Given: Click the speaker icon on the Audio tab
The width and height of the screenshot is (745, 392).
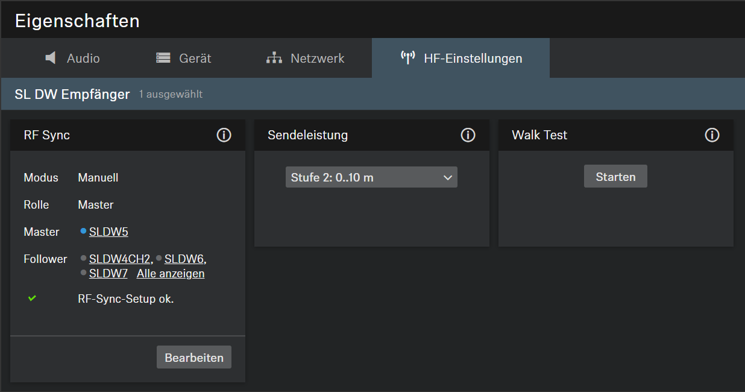Looking at the screenshot, I should (x=51, y=58).
